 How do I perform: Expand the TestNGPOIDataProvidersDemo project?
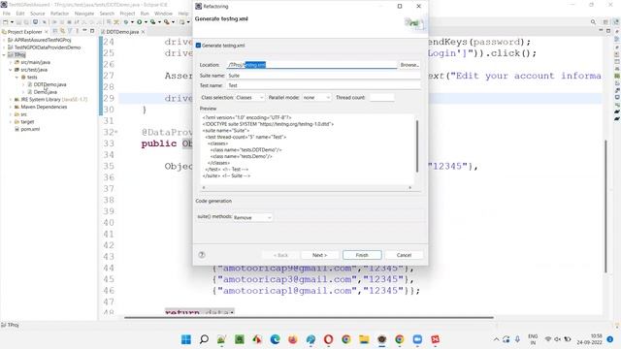point(4,48)
